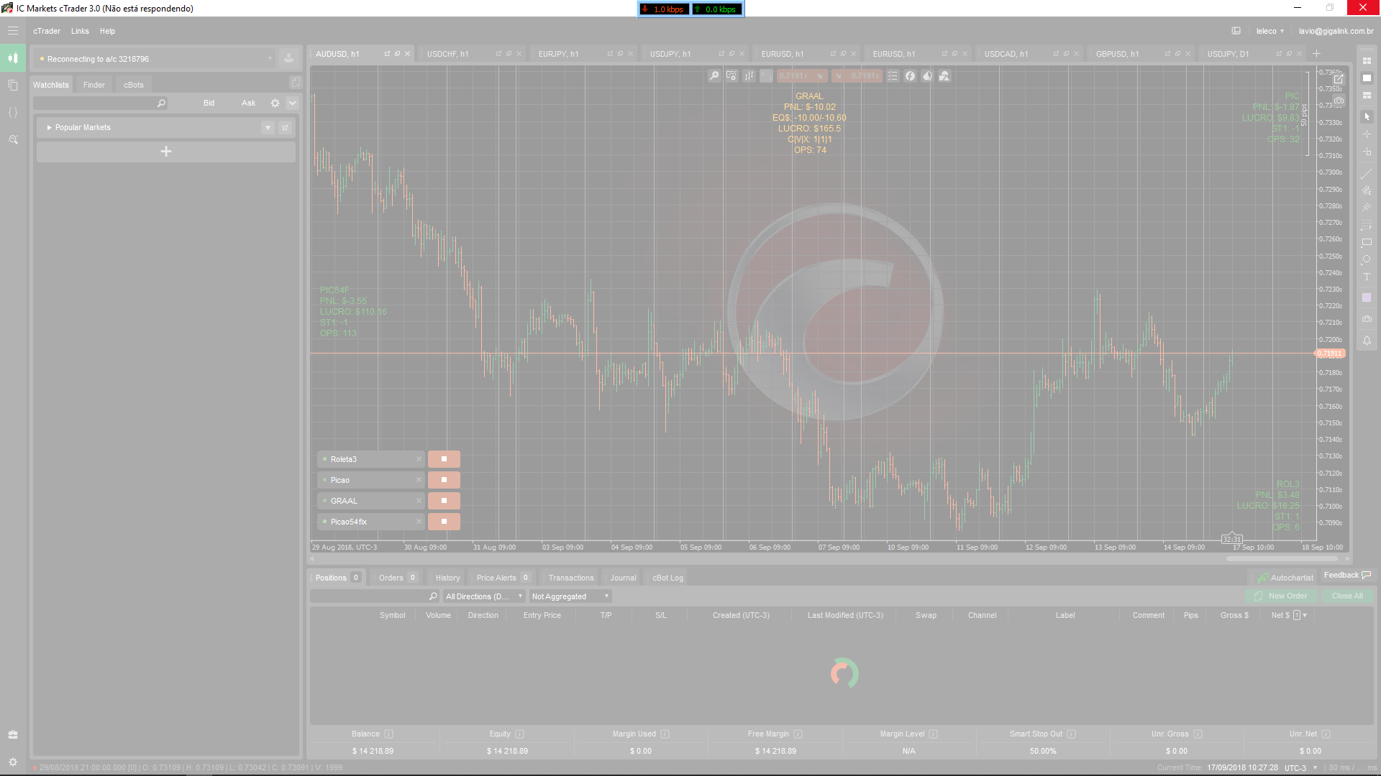Open the cTrader menu
The image size is (1381, 776).
click(x=47, y=31)
